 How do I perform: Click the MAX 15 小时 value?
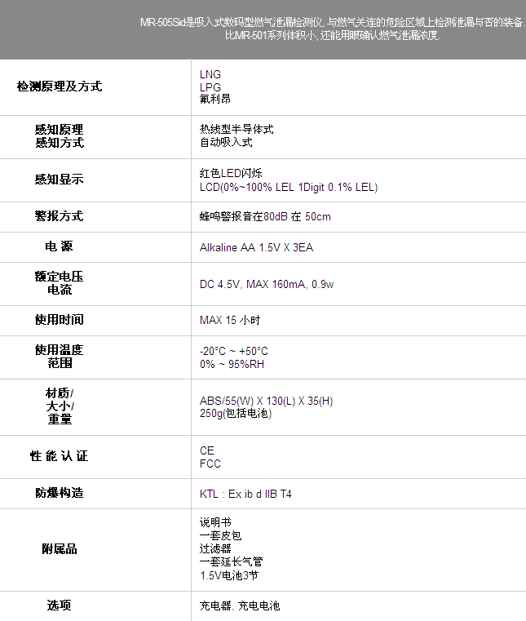pyautogui.click(x=230, y=320)
